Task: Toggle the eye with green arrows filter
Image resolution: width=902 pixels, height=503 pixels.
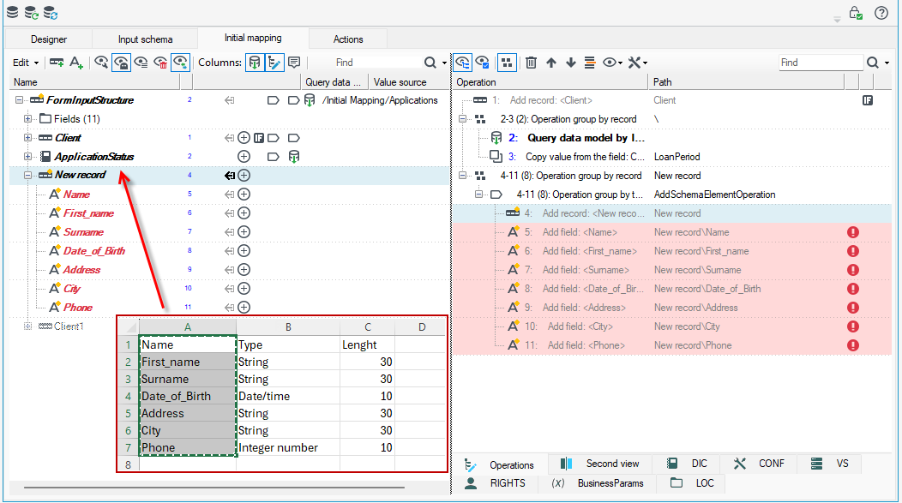Action: tap(180, 62)
